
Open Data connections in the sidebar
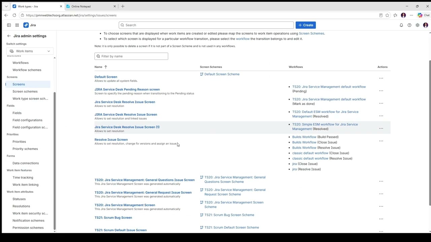pos(26,163)
